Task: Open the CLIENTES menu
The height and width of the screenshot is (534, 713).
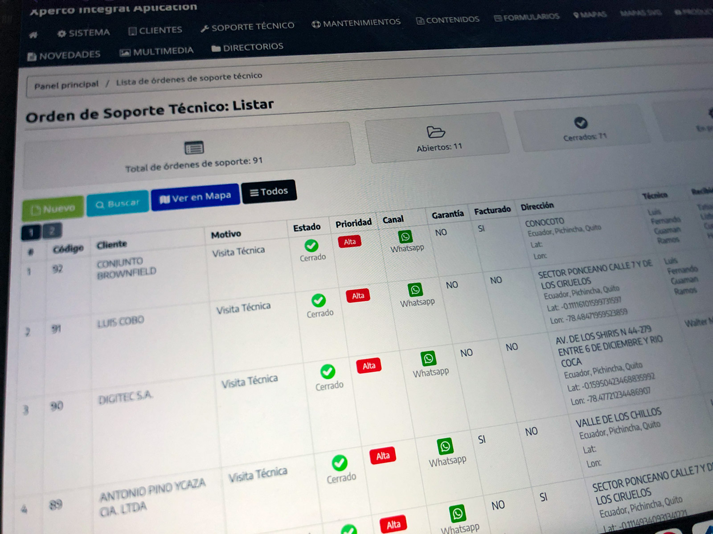Action: [156, 30]
